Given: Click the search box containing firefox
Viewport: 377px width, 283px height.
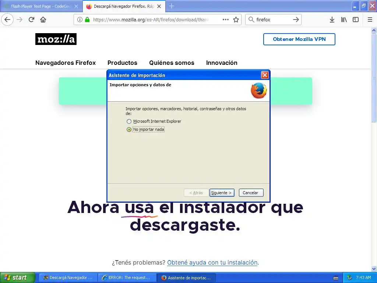Looking at the screenshot, I should pos(273,20).
